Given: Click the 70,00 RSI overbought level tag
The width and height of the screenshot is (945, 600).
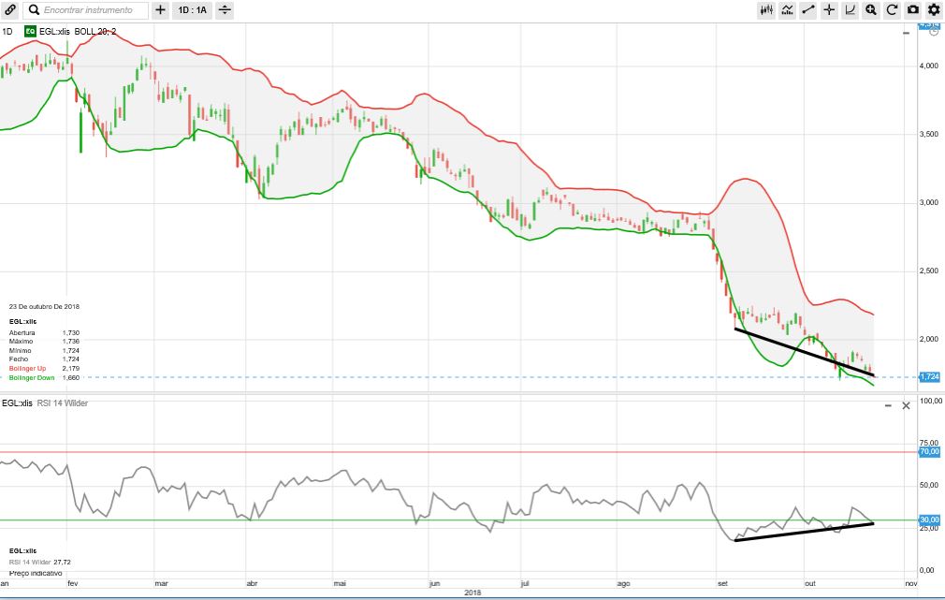Looking at the screenshot, I should tap(929, 452).
